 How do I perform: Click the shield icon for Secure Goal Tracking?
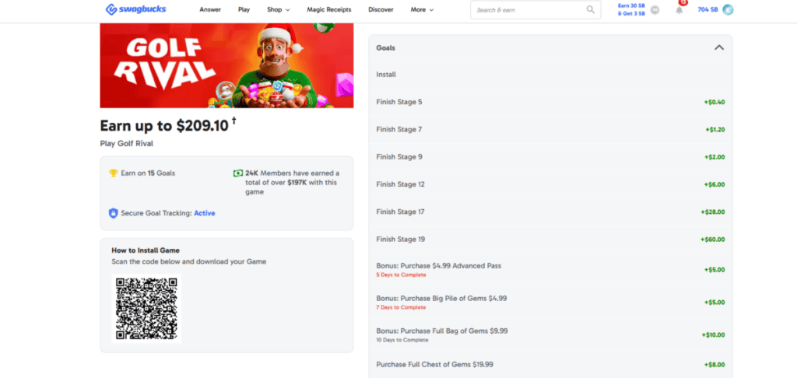114,213
